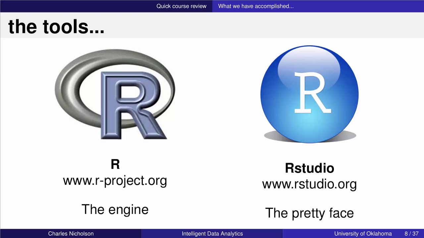Follow the www.r-project.org link
Viewport: 424px width, 238px height.
pyautogui.click(x=115, y=181)
